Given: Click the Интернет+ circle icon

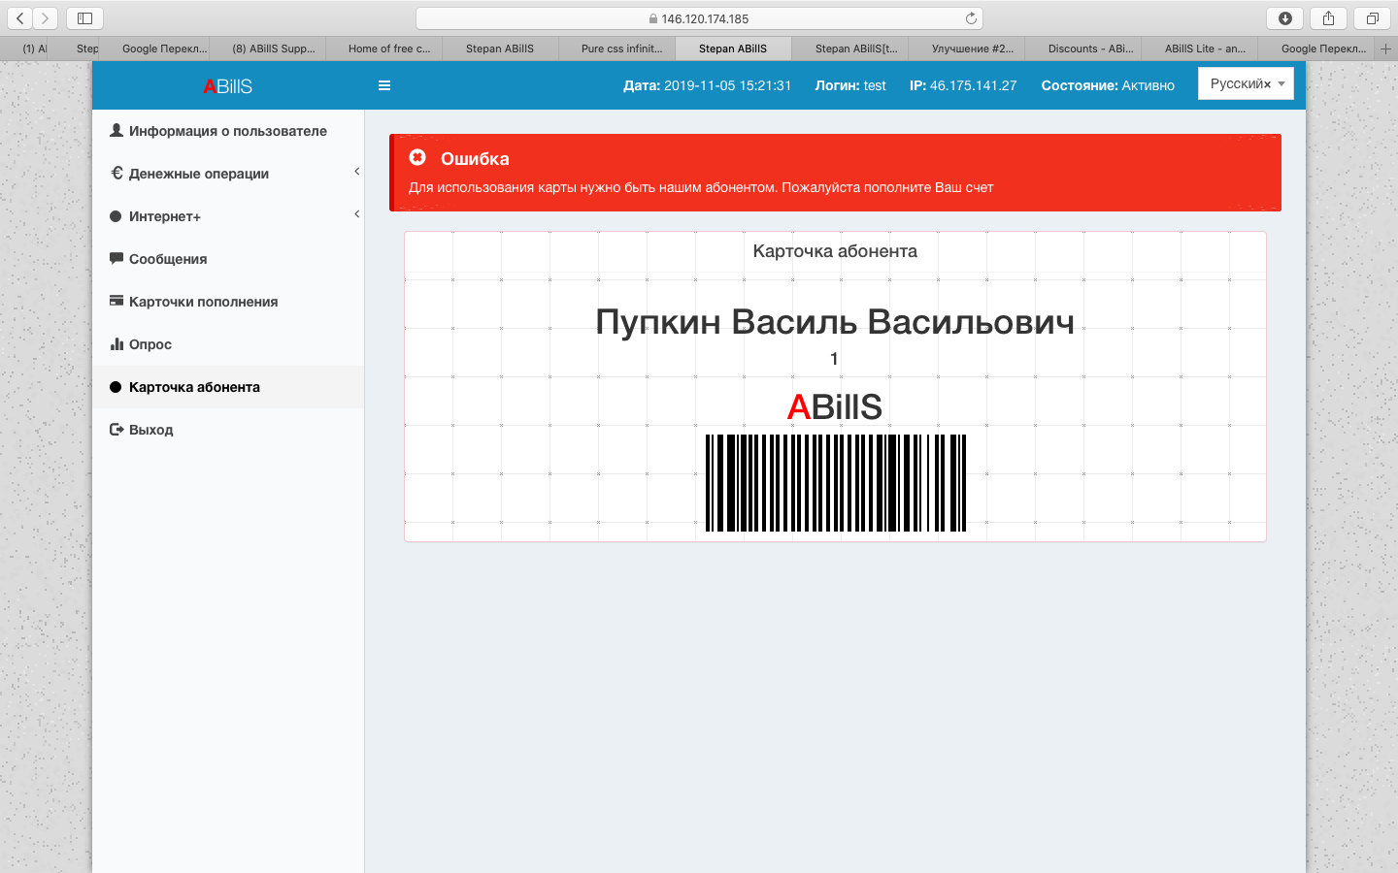Looking at the screenshot, I should 116,216.
